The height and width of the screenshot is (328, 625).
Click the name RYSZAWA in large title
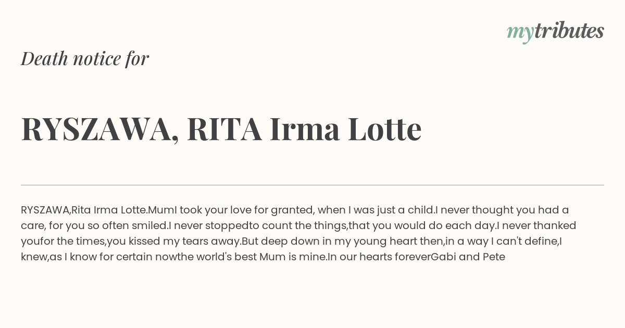pos(96,130)
